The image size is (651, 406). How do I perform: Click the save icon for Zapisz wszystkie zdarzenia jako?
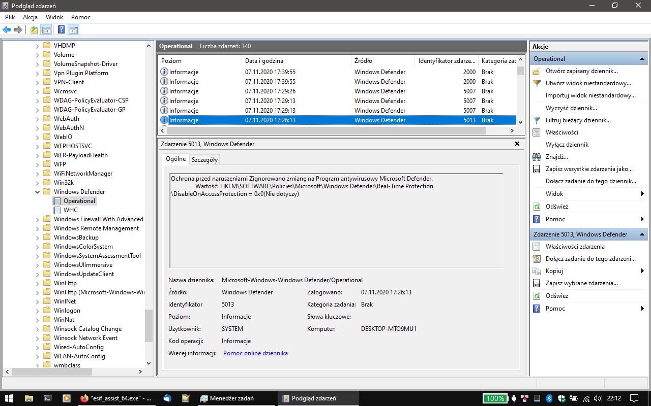point(536,169)
